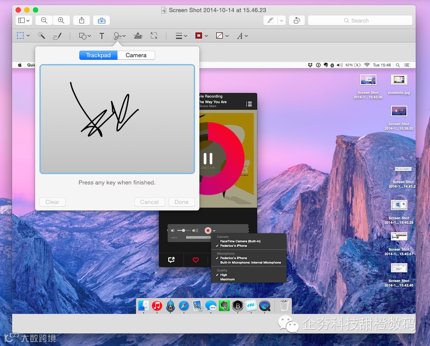Adjust the recording volume slider
Screen dimensions: 430x346
click(x=184, y=230)
